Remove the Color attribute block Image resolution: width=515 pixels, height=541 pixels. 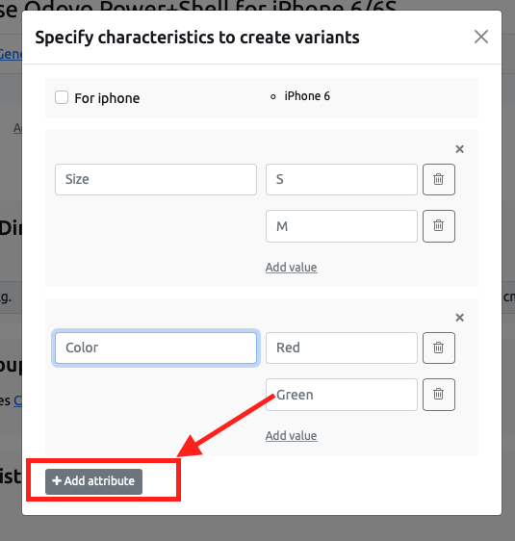click(459, 318)
